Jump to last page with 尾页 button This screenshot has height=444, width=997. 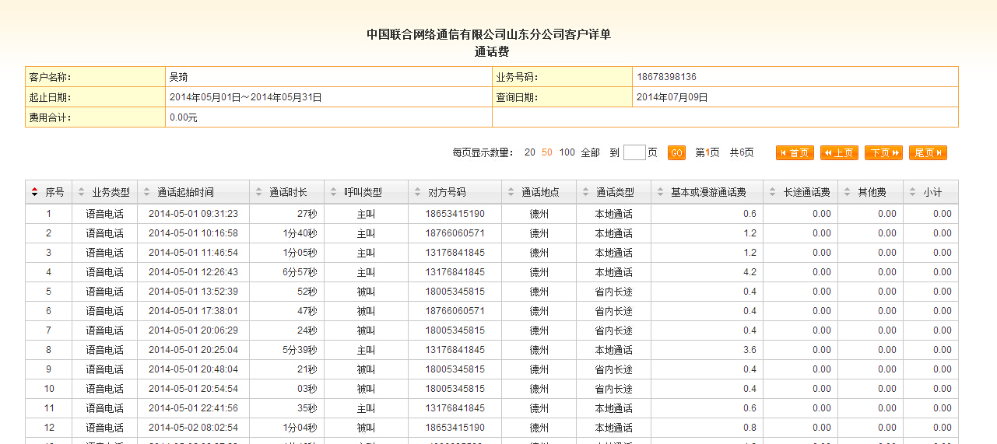[928, 153]
